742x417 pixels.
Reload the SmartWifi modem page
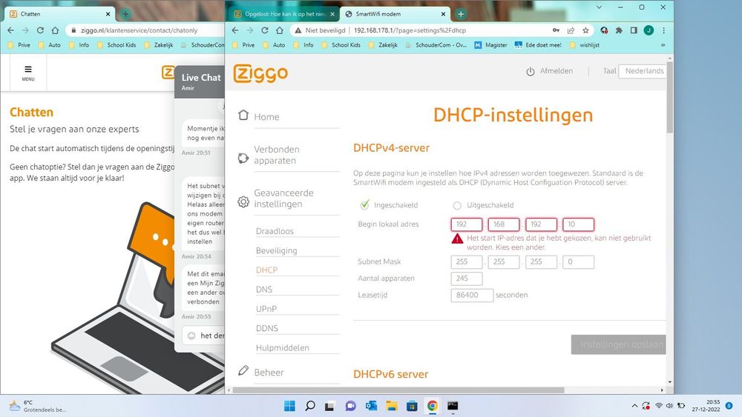pyautogui.click(x=265, y=30)
